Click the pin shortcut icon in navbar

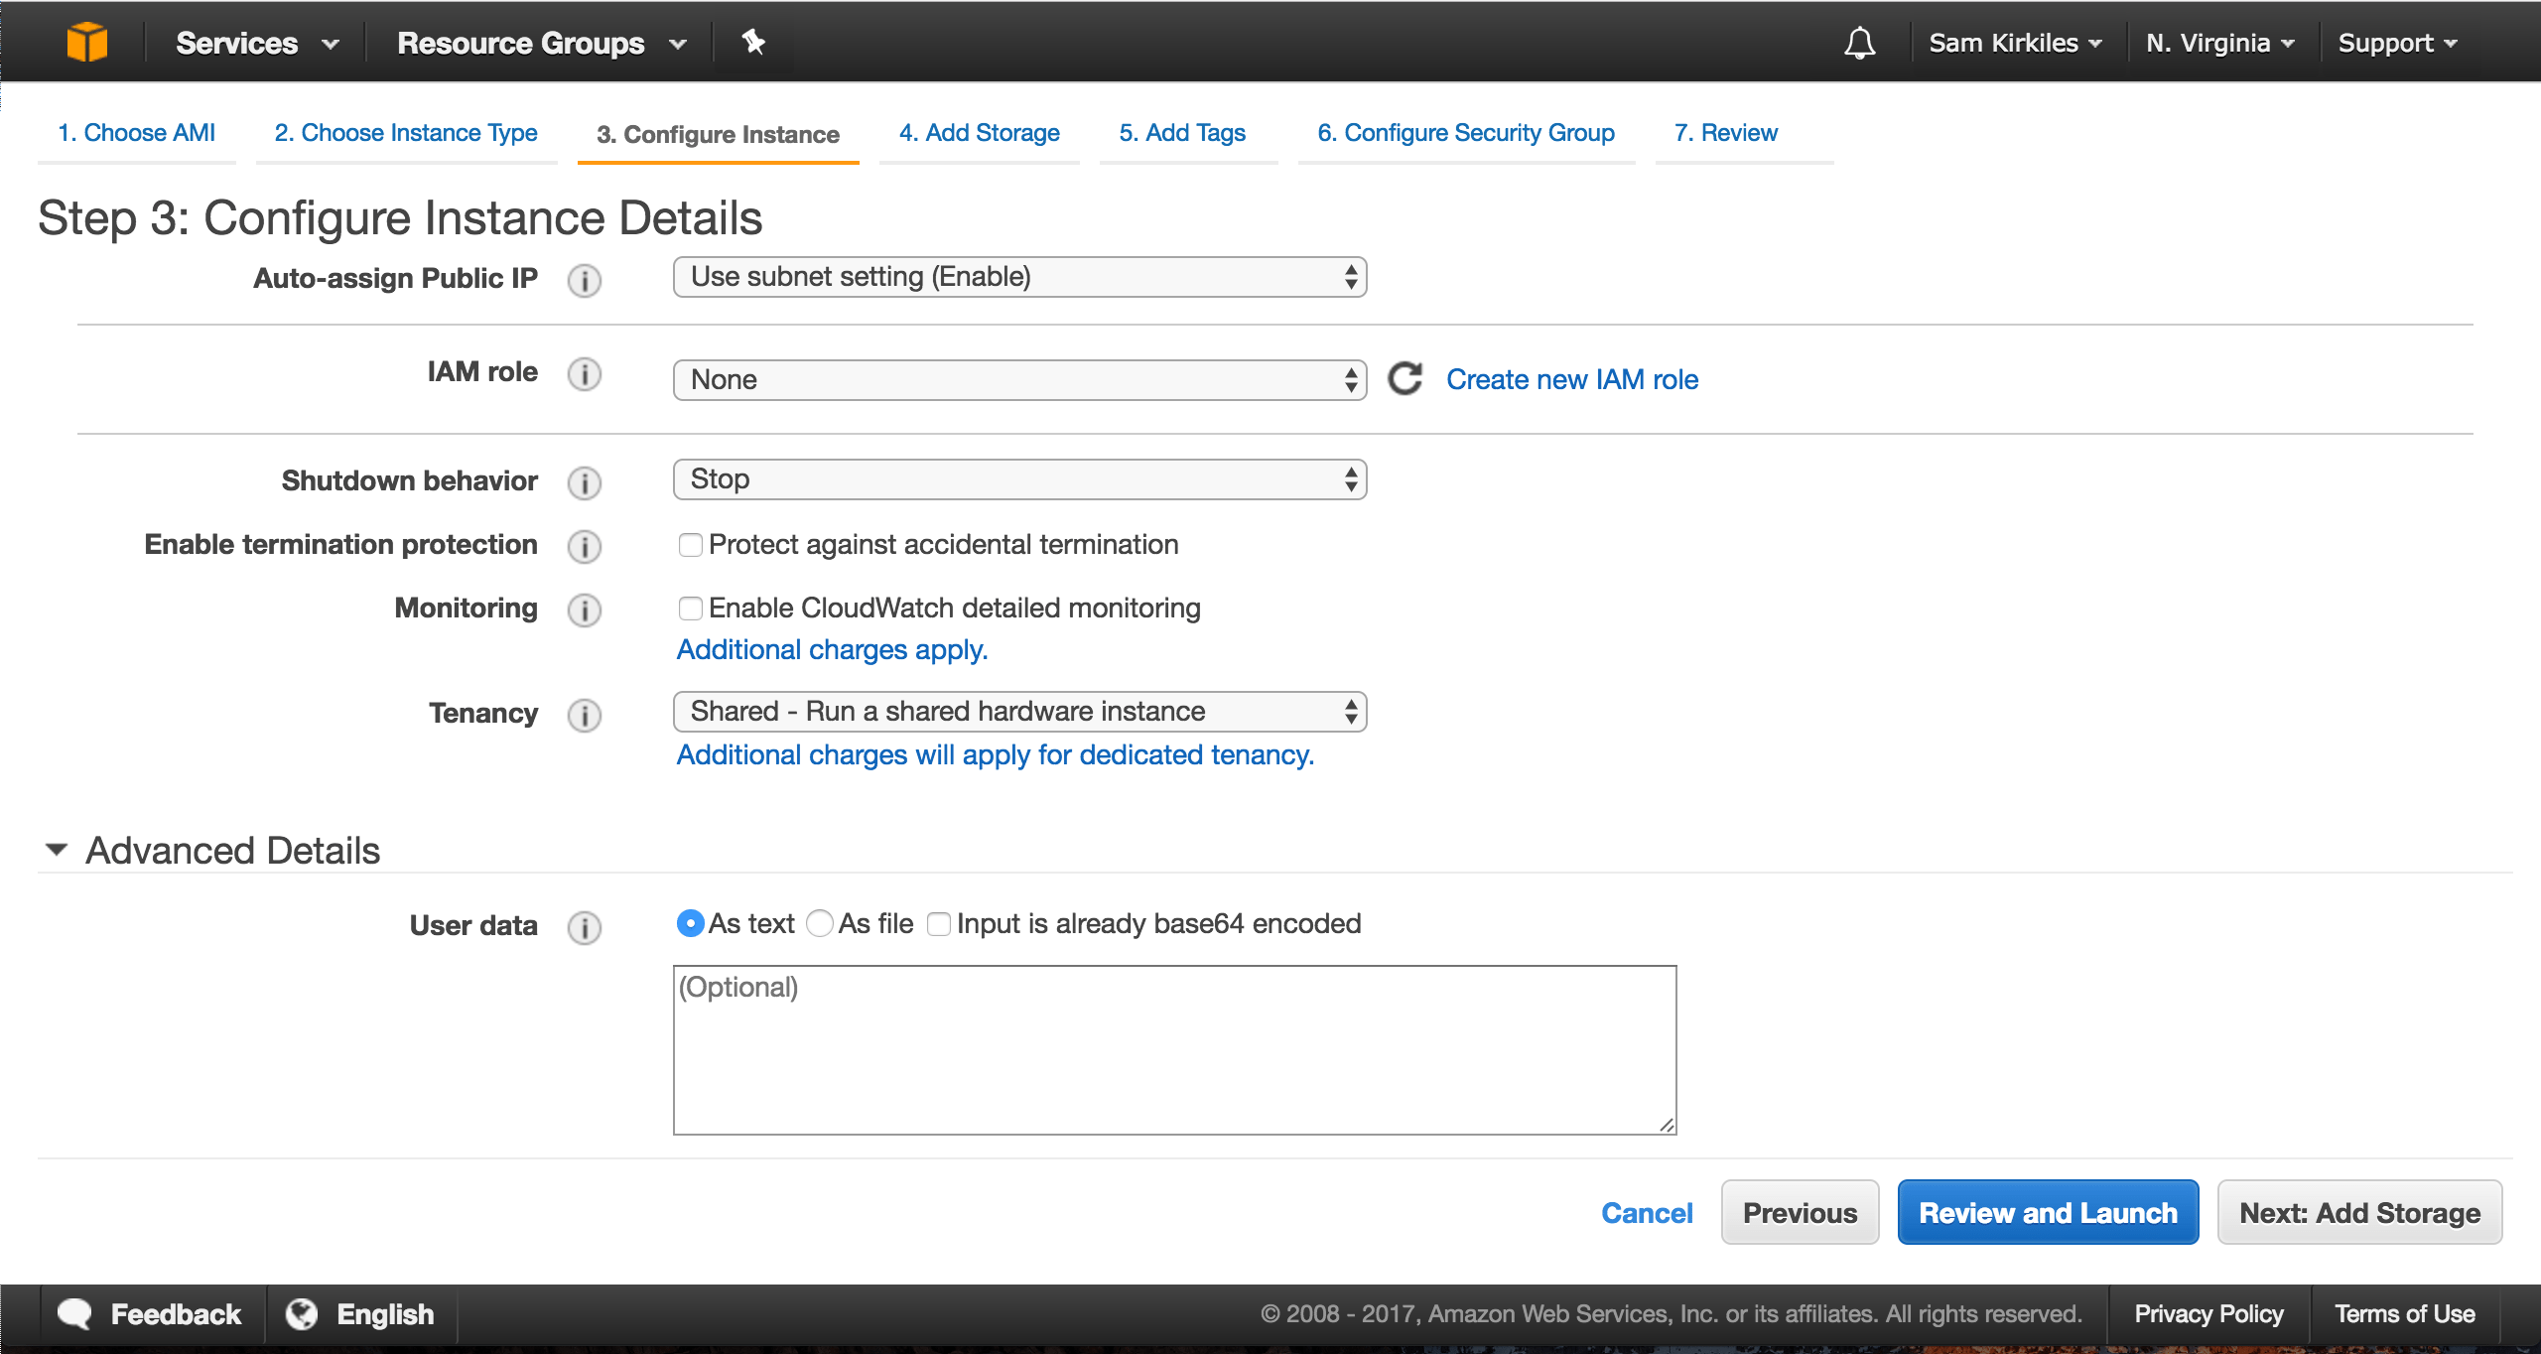tap(753, 42)
